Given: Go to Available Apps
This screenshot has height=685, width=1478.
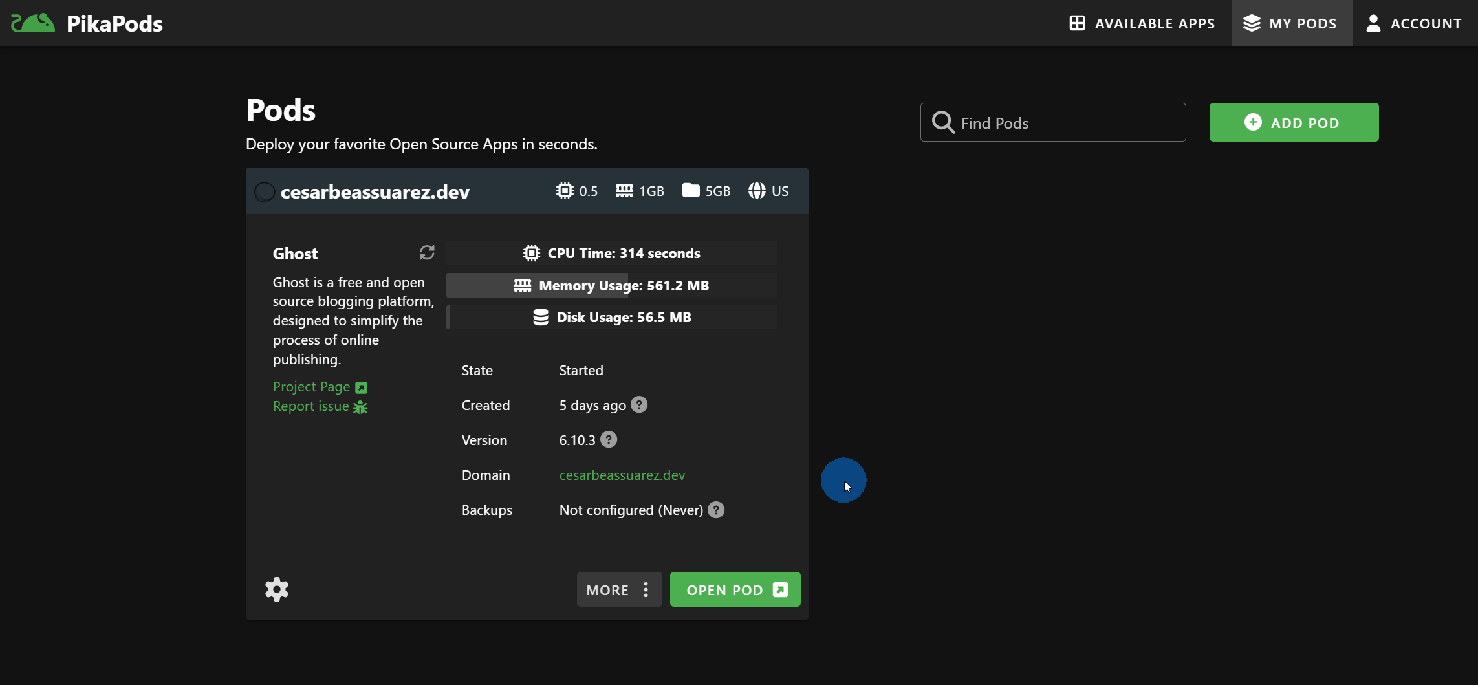Looking at the screenshot, I should 1142,23.
